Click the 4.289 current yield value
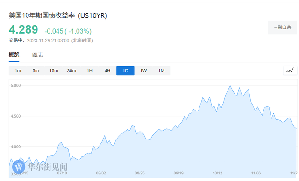Screen dimensions: 299x181 point(23,29)
